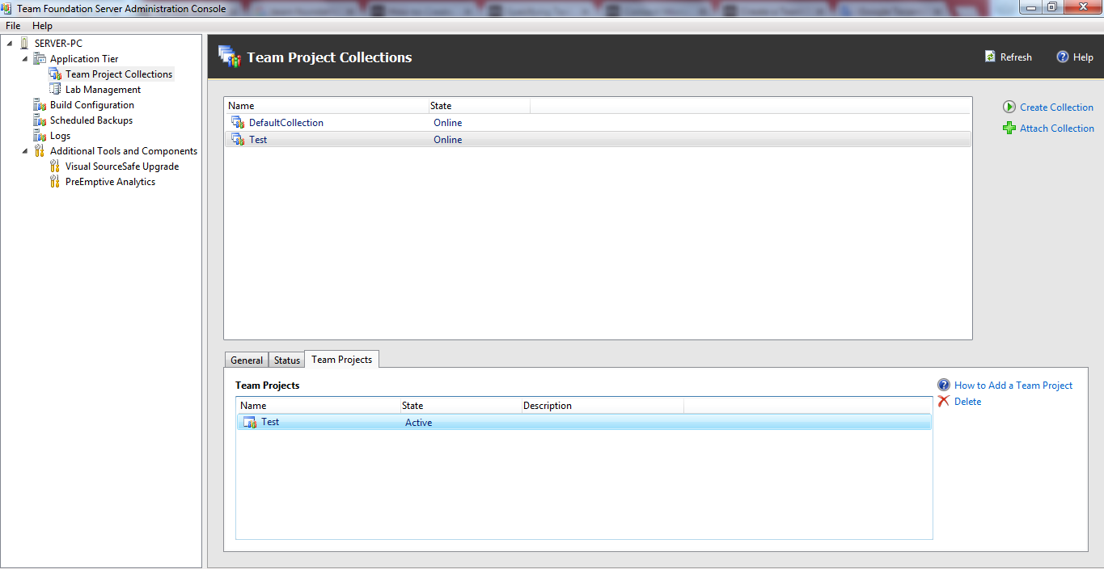
Task: Click the Refresh icon in header
Action: pos(990,57)
